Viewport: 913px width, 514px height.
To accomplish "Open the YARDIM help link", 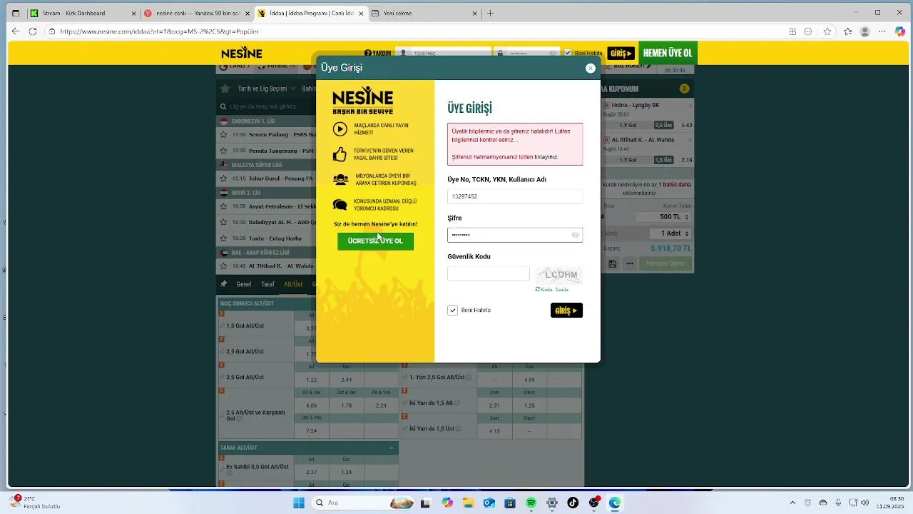I will [x=377, y=53].
